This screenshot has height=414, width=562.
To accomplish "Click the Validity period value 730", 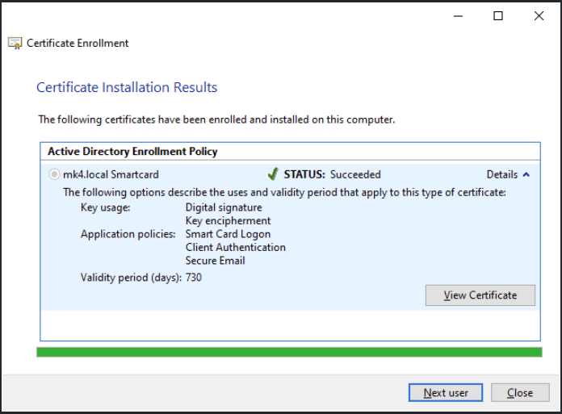I will 194,277.
